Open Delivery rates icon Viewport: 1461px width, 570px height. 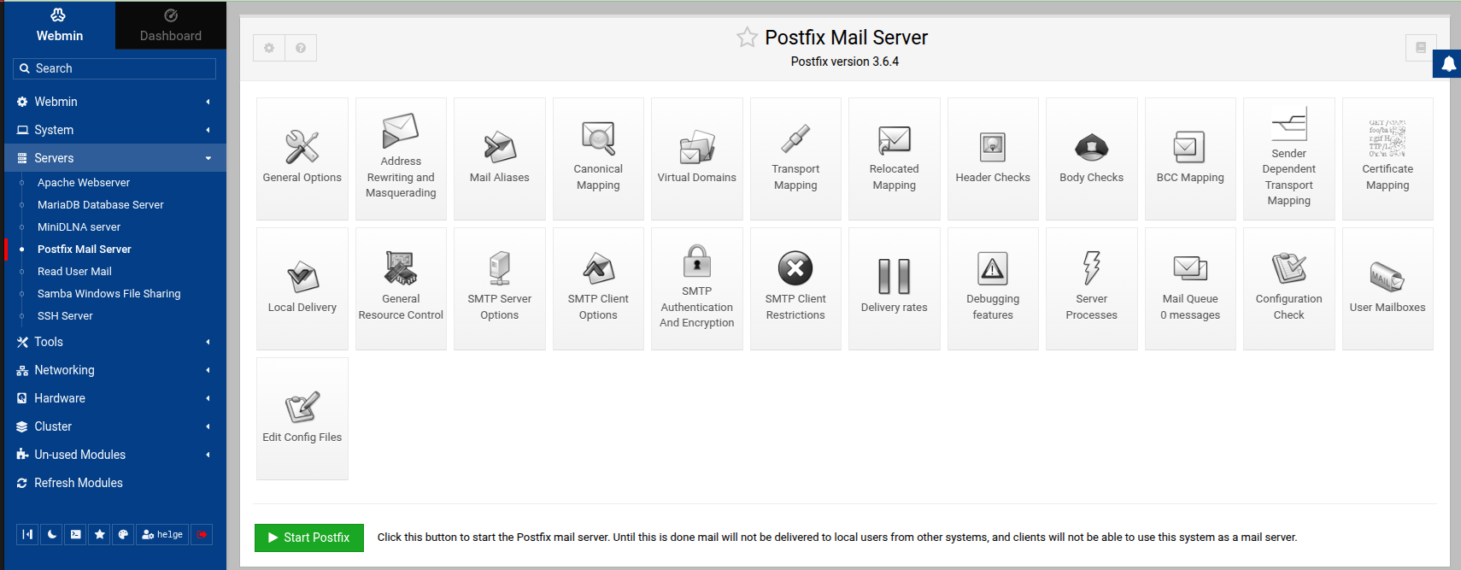pos(894,288)
